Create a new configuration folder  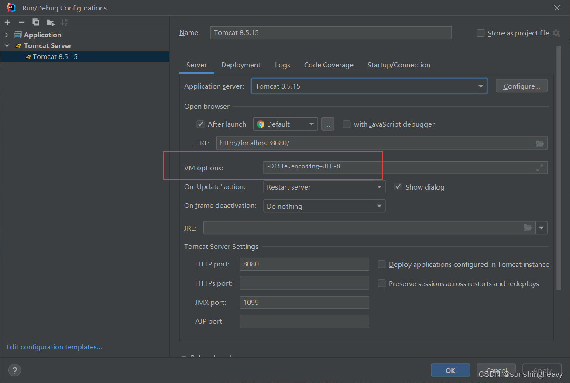pyautogui.click(x=51, y=22)
